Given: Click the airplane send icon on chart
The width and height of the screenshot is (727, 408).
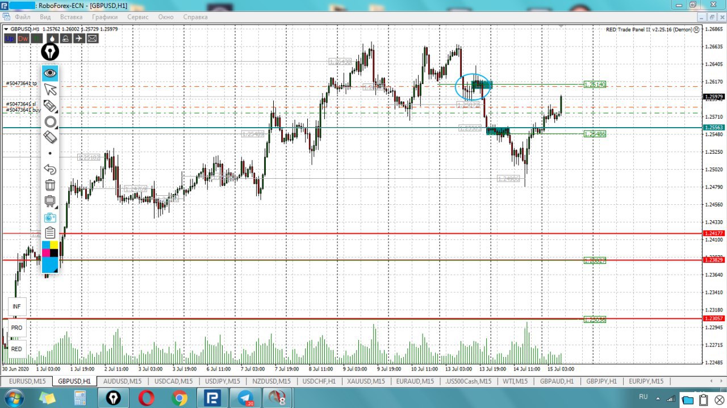Looking at the screenshot, I should tap(79, 39).
